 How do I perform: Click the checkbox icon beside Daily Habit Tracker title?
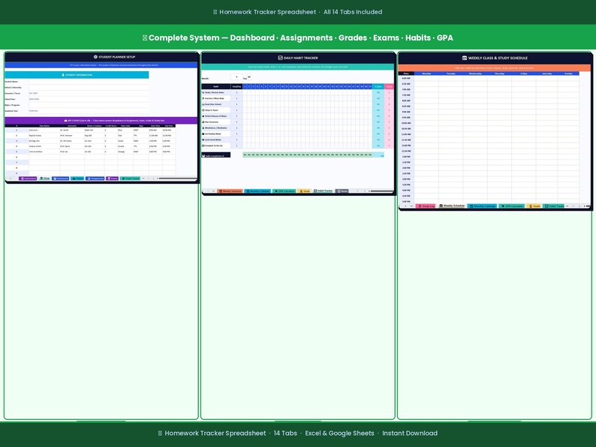280,58
